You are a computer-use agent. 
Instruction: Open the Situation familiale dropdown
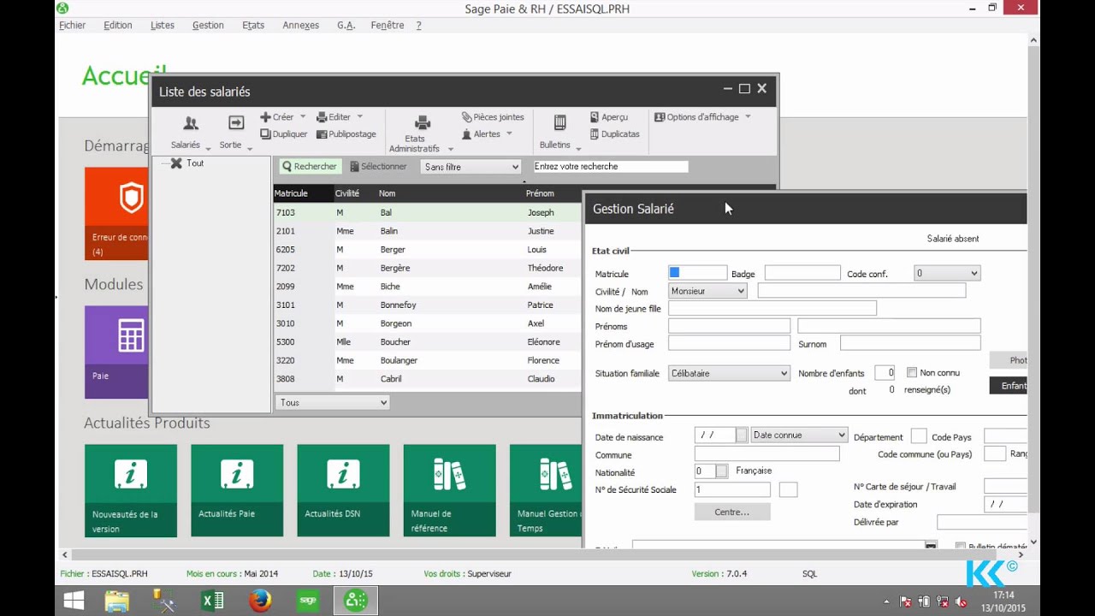tap(729, 373)
